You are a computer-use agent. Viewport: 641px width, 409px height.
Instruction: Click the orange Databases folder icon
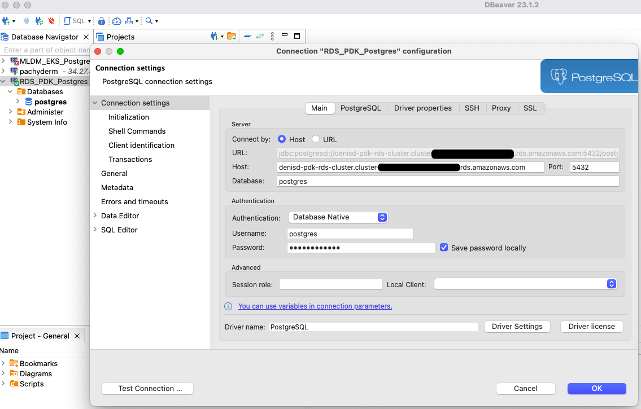(21, 91)
